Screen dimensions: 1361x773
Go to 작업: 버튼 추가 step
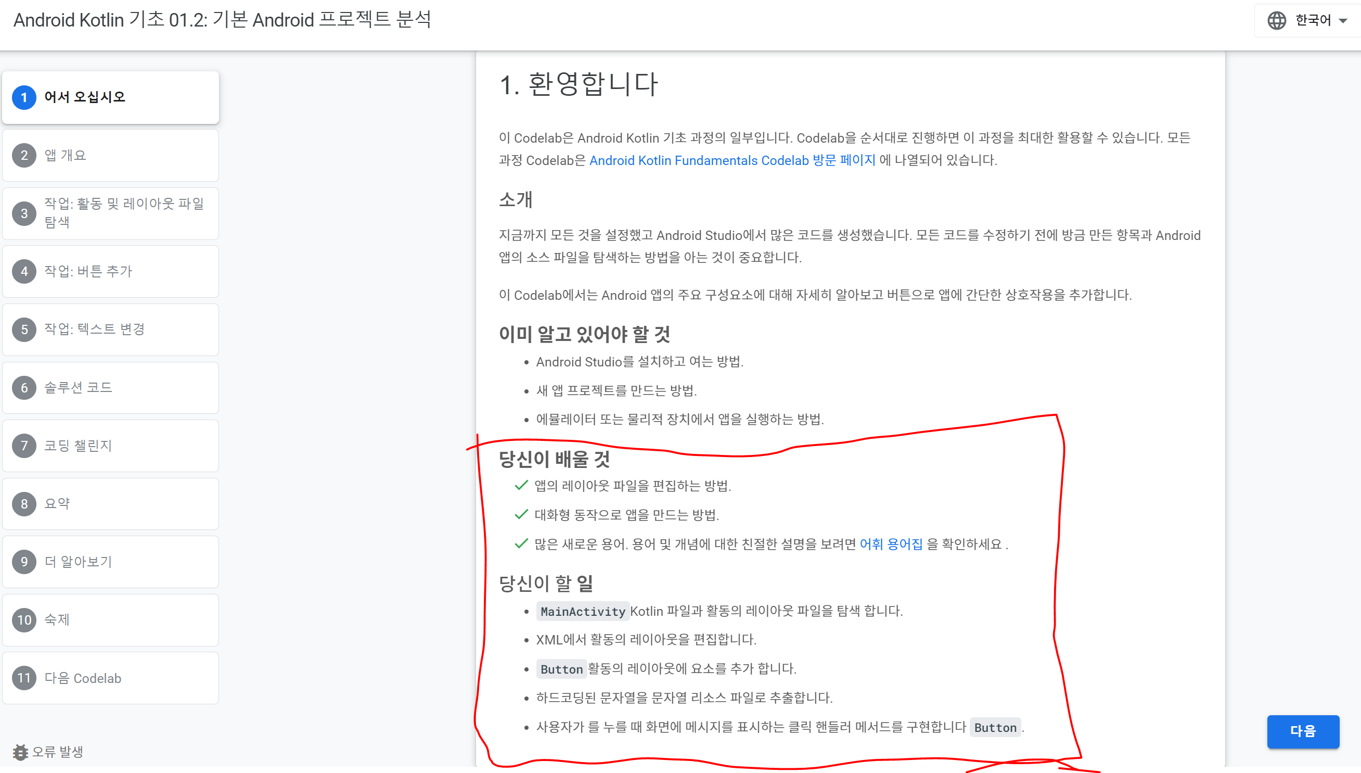(88, 271)
